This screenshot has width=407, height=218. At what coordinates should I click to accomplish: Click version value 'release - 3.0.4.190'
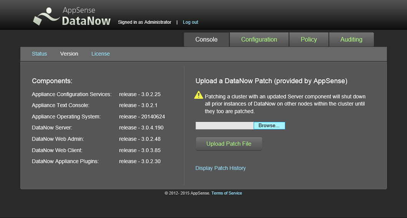(141, 128)
